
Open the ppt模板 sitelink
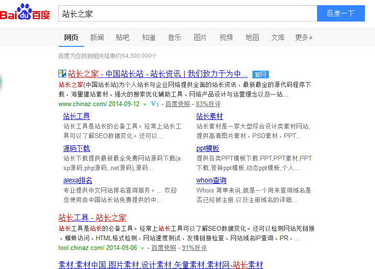[207, 148]
